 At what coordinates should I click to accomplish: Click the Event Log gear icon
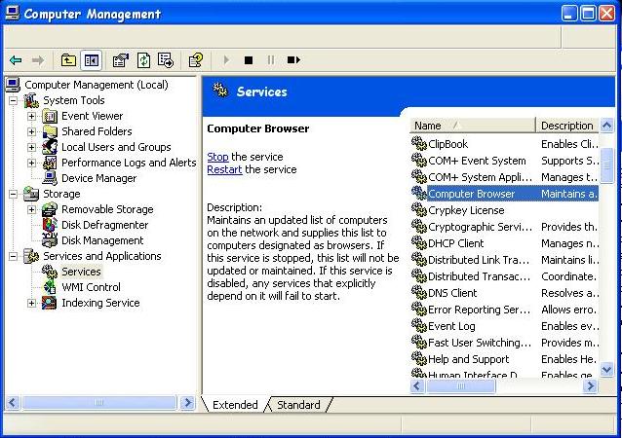tap(419, 325)
